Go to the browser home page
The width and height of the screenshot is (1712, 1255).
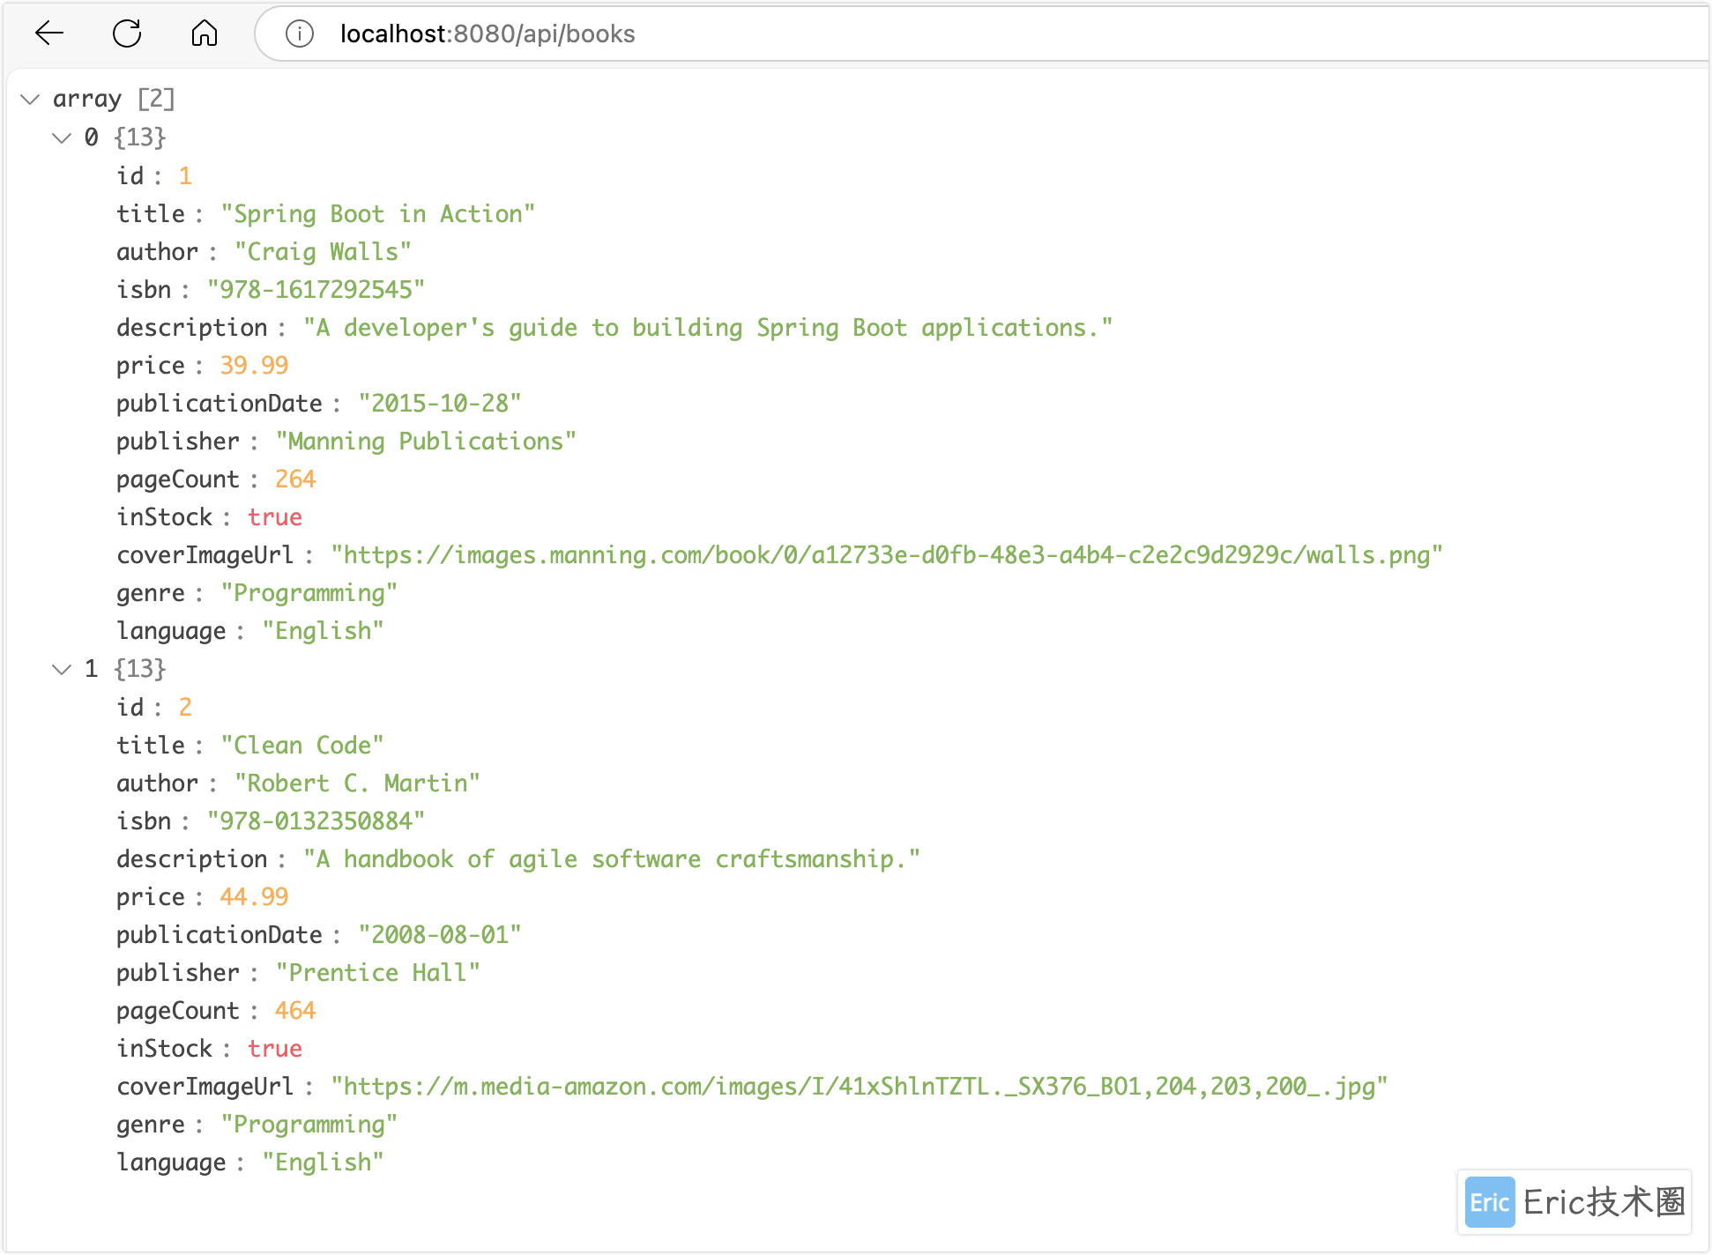pyautogui.click(x=205, y=33)
